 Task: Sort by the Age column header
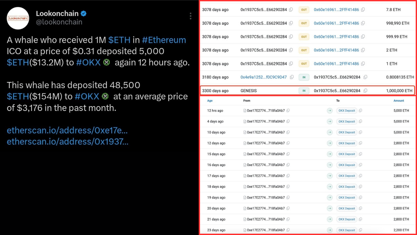[x=210, y=101]
